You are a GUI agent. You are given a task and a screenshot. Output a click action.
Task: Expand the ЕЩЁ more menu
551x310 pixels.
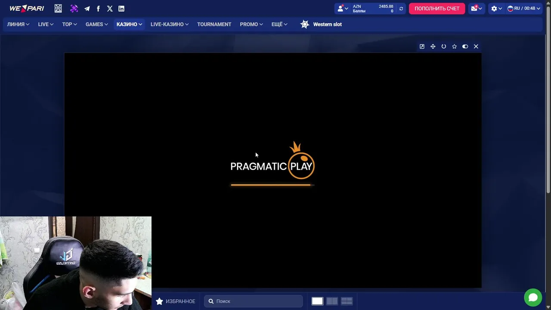pyautogui.click(x=279, y=25)
